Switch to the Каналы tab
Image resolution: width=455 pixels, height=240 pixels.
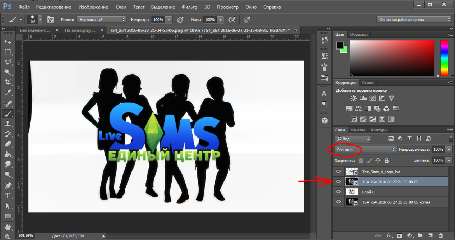pyautogui.click(x=357, y=130)
